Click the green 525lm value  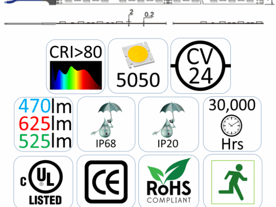point(44,142)
